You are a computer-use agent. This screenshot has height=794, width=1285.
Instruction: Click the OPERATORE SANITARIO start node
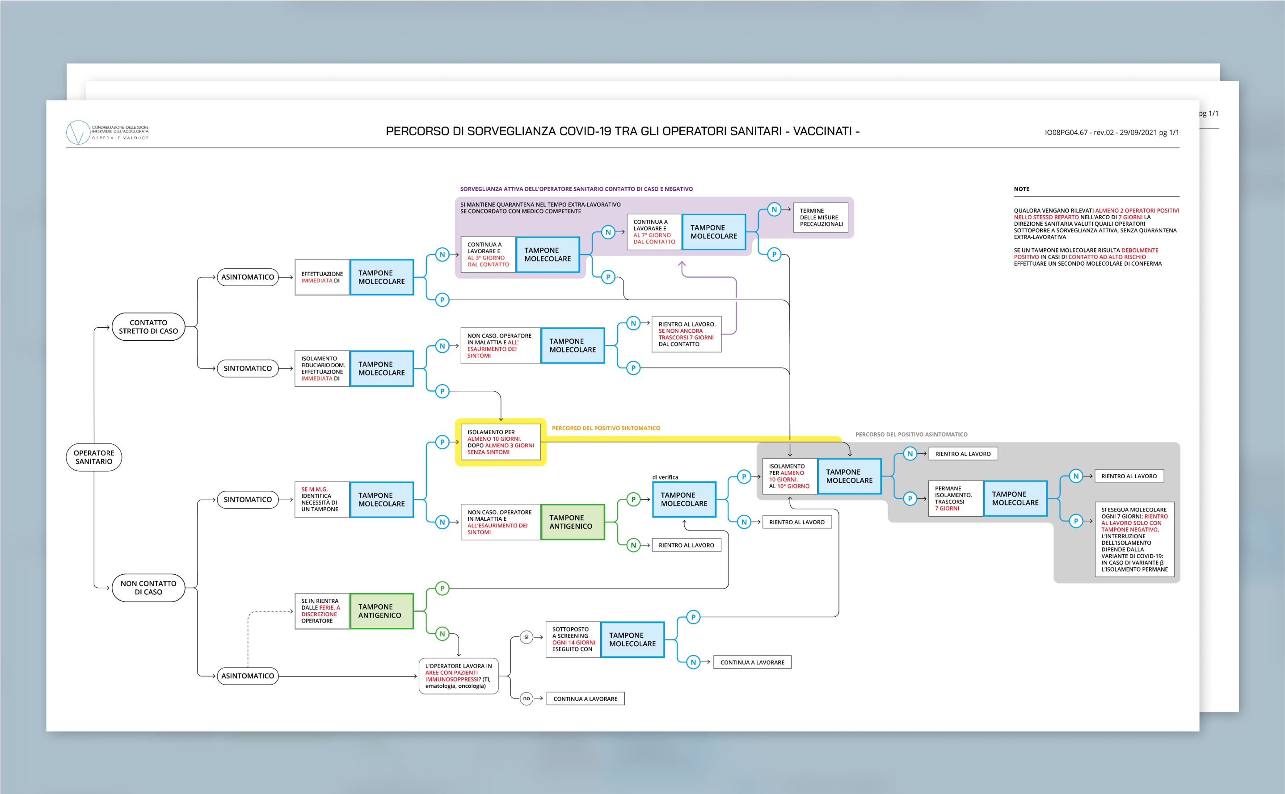pyautogui.click(x=93, y=457)
